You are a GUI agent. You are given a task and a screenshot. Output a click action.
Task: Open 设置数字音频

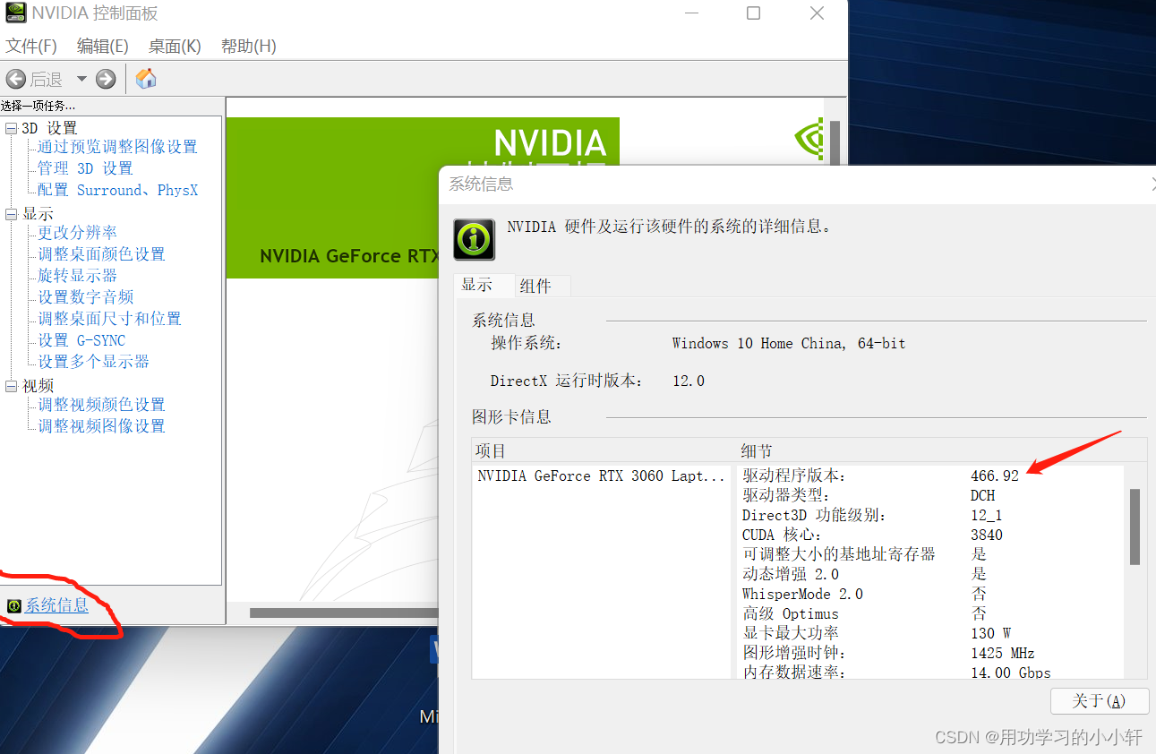(x=85, y=297)
